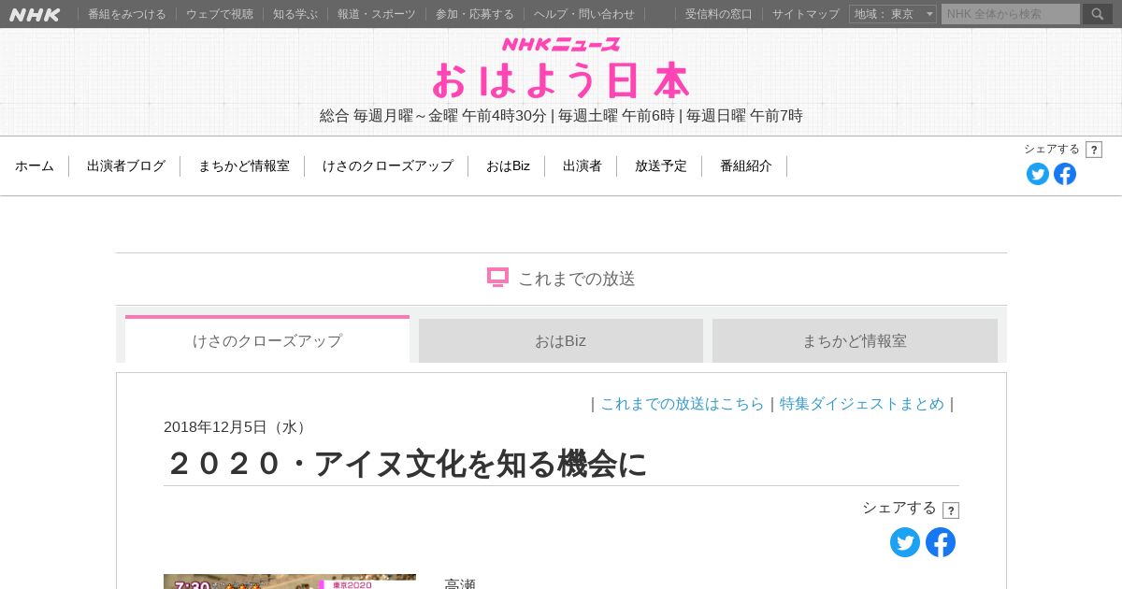
Task: Select the けさのクローズアップ tab
Action: tap(267, 339)
